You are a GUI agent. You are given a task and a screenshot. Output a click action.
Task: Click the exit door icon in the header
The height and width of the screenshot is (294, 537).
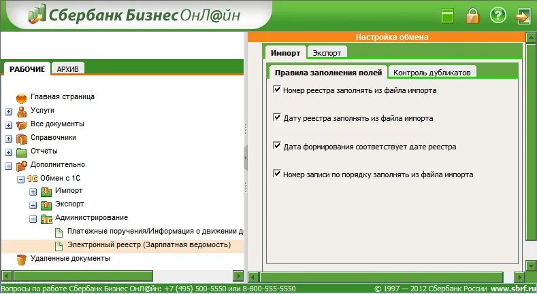pos(523,16)
